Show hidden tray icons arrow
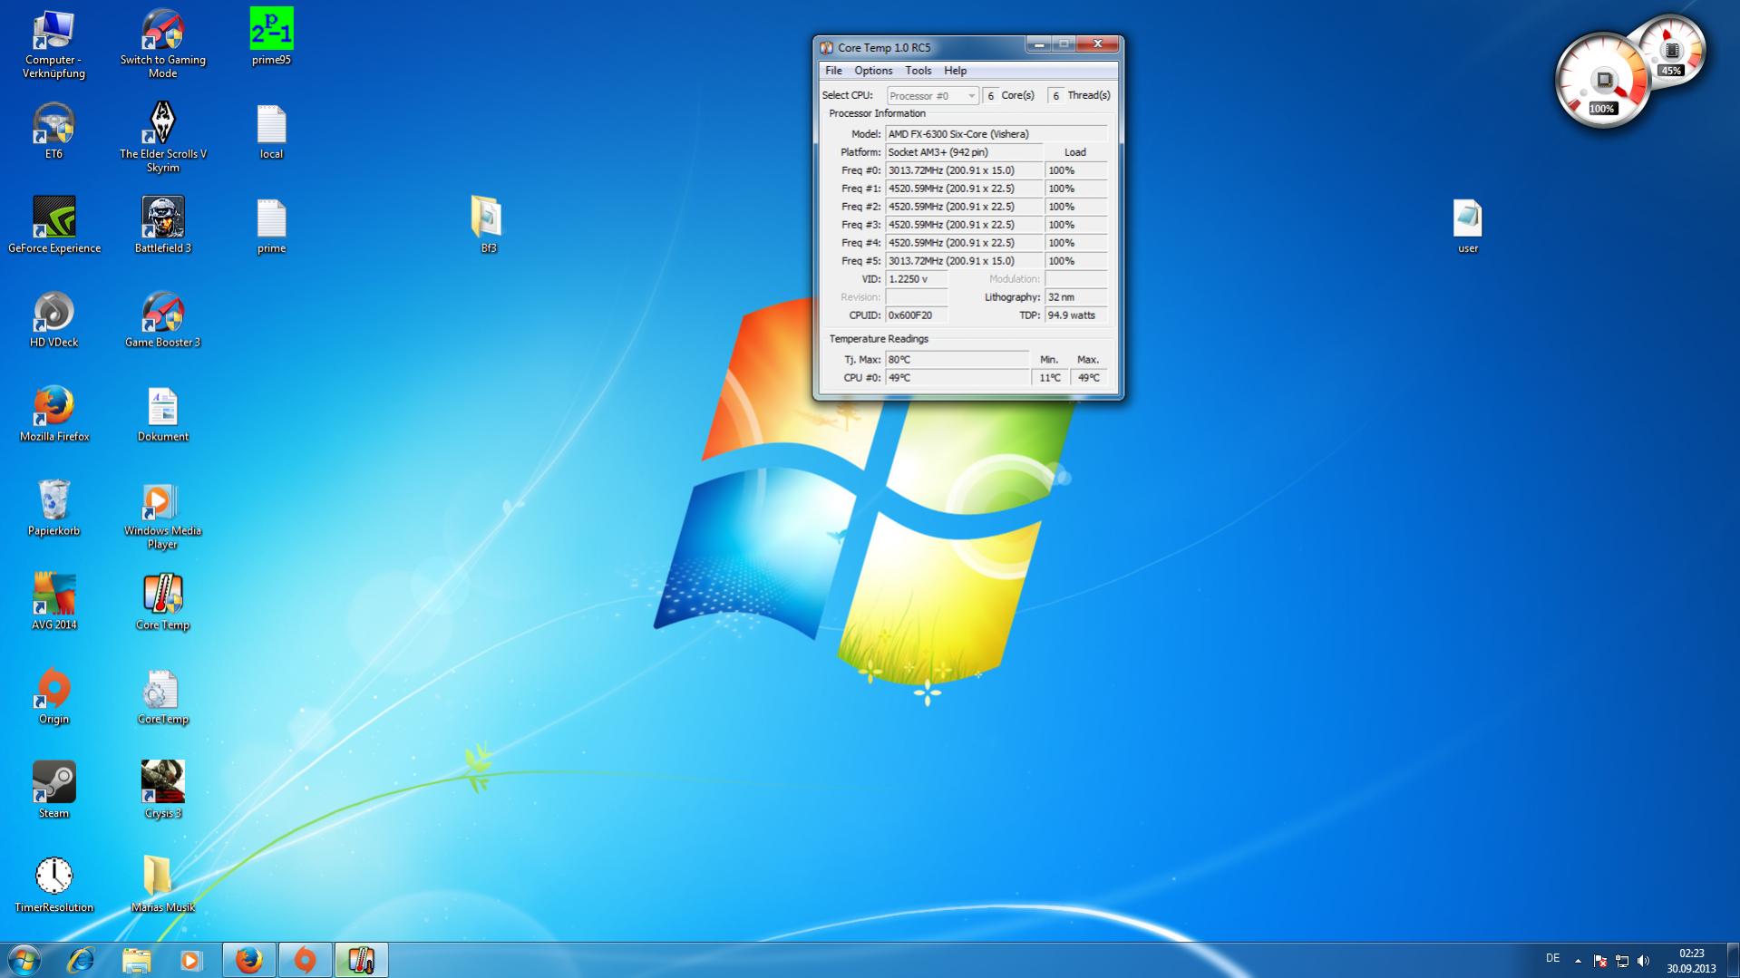The image size is (1740, 978). pyautogui.click(x=1578, y=961)
